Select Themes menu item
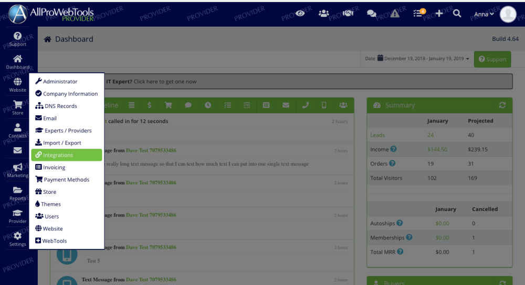 67,204
